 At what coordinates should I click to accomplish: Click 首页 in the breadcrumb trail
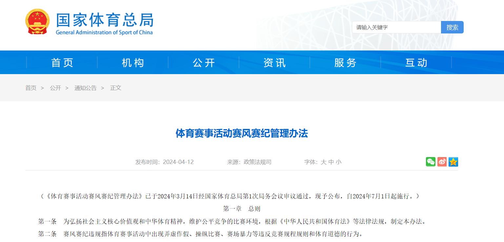31,88
